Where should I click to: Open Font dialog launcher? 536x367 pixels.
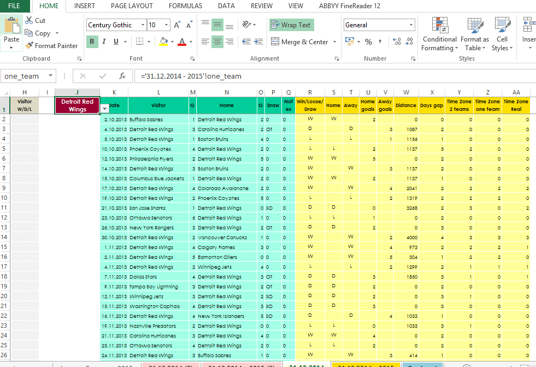click(192, 59)
